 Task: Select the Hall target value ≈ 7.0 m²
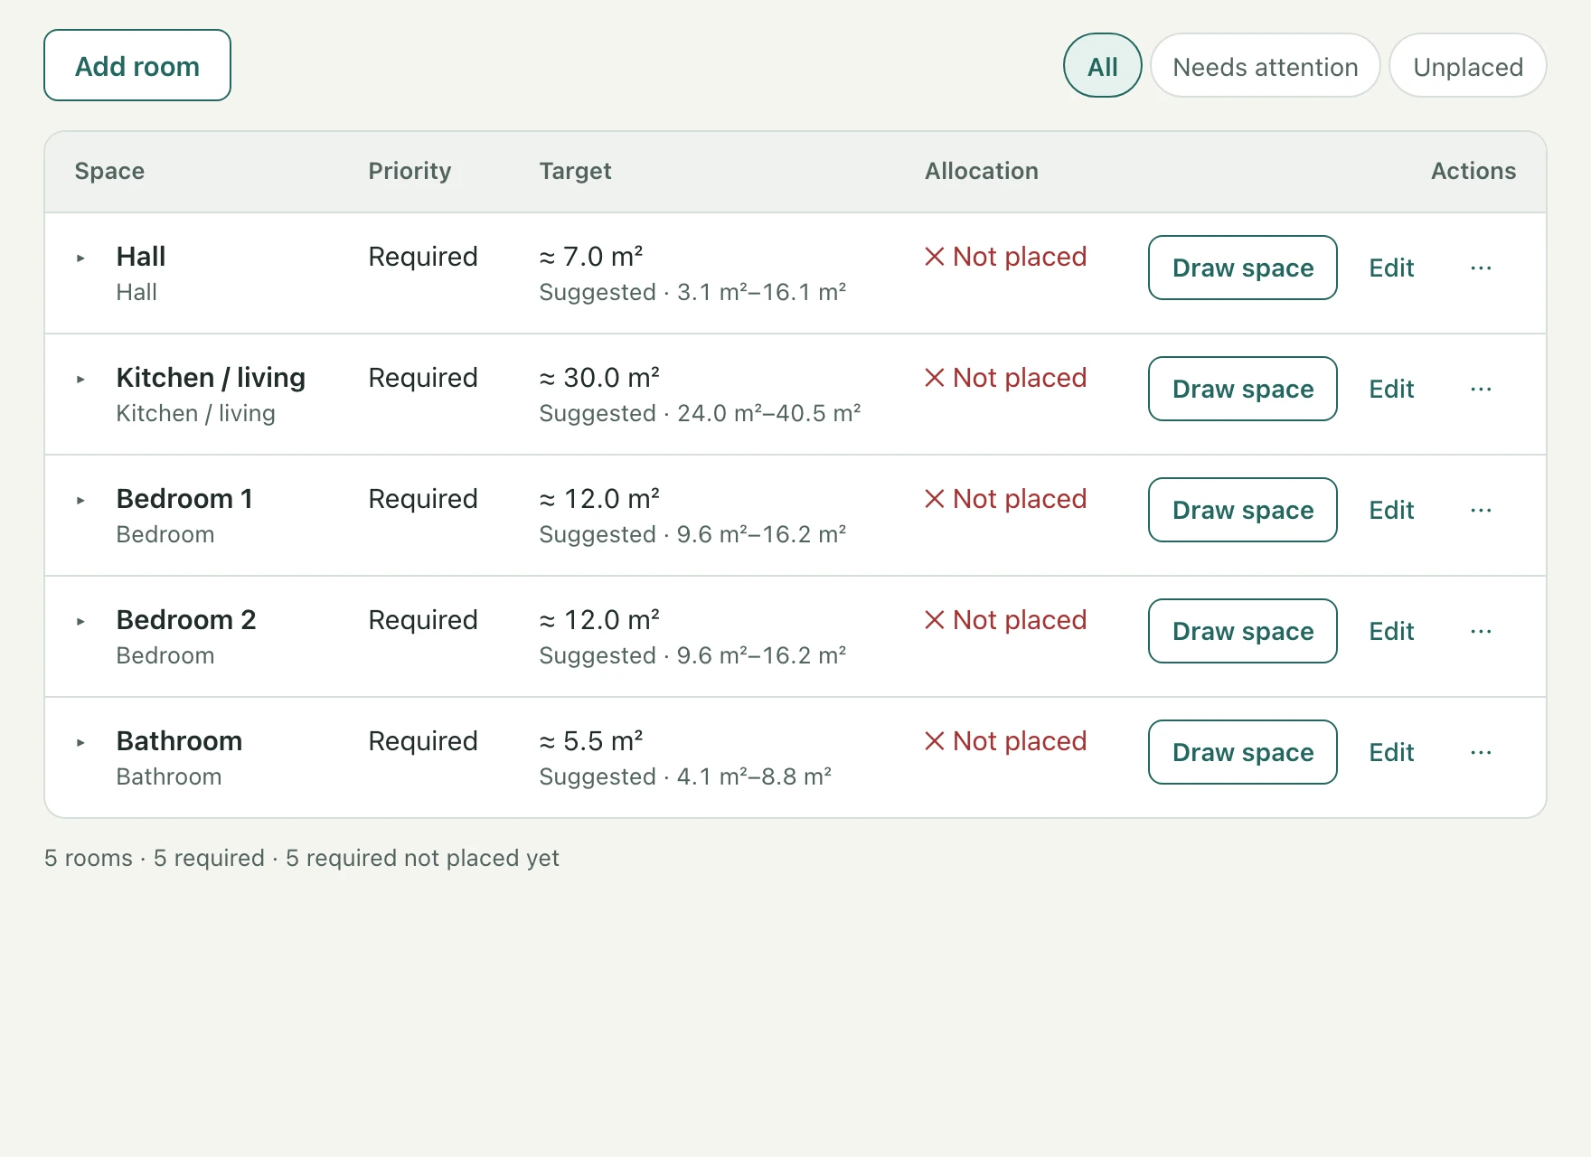pyautogui.click(x=591, y=257)
